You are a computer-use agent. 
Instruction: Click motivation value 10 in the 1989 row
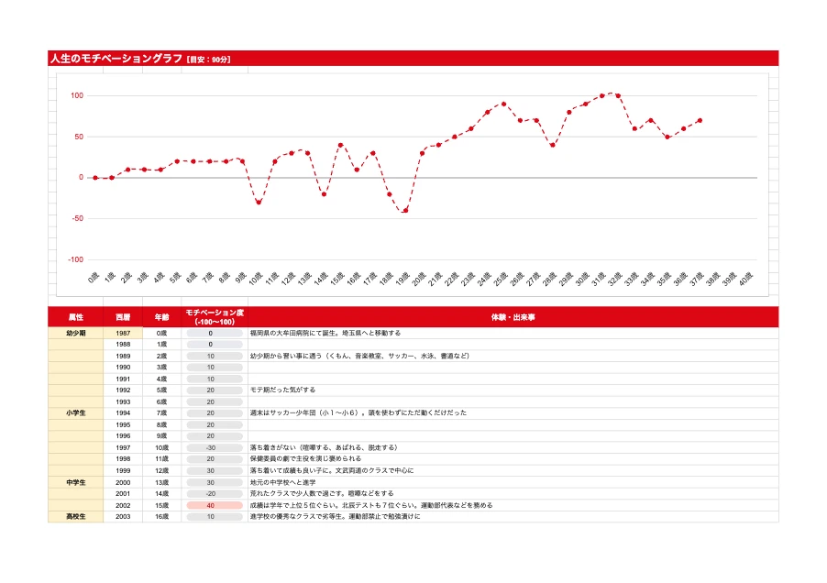[215, 357]
